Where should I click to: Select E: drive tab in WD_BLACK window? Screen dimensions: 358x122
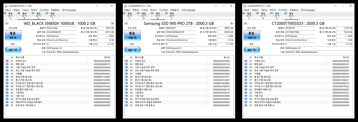38,16
